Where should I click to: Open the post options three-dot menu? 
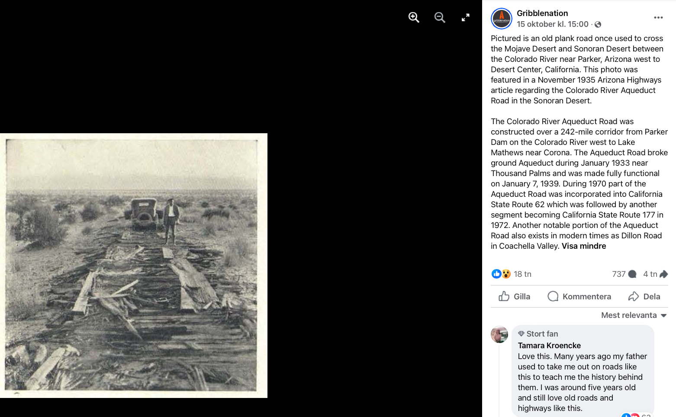tap(658, 18)
